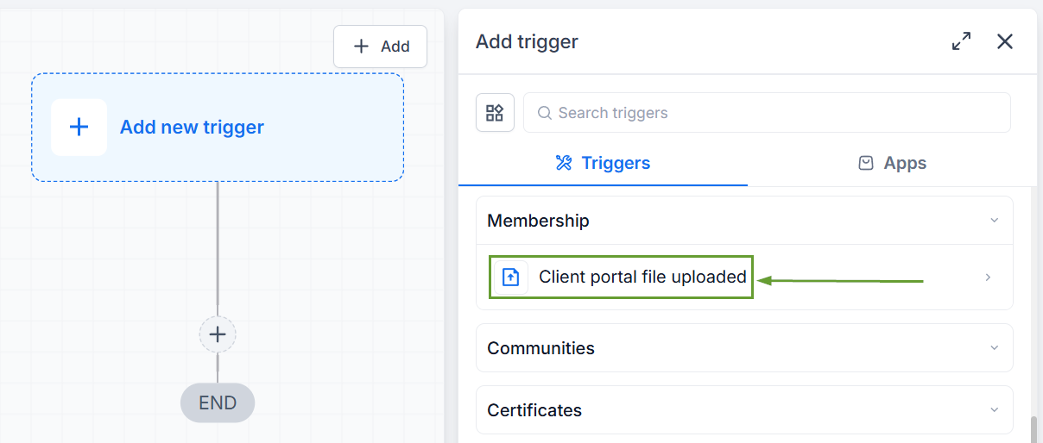Select Client portal file uploaded trigger
Image resolution: width=1043 pixels, height=443 pixels.
pos(622,278)
